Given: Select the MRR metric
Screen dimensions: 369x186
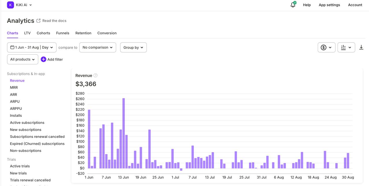Looking at the screenshot, I should pos(14,87).
